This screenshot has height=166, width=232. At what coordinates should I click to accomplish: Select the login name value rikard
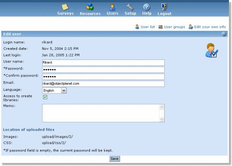point(47,42)
